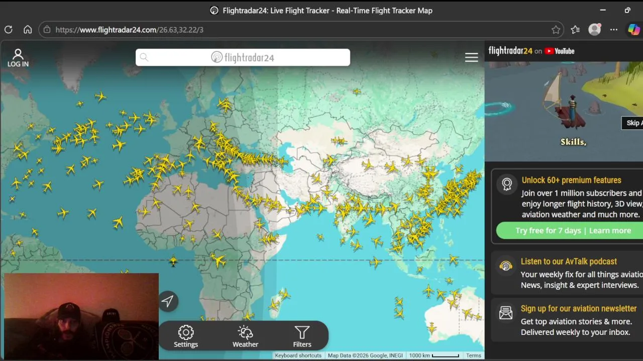Viewport: 643px width, 361px height.
Task: Click the sailboat ad video thumbnail
Action: click(x=564, y=111)
